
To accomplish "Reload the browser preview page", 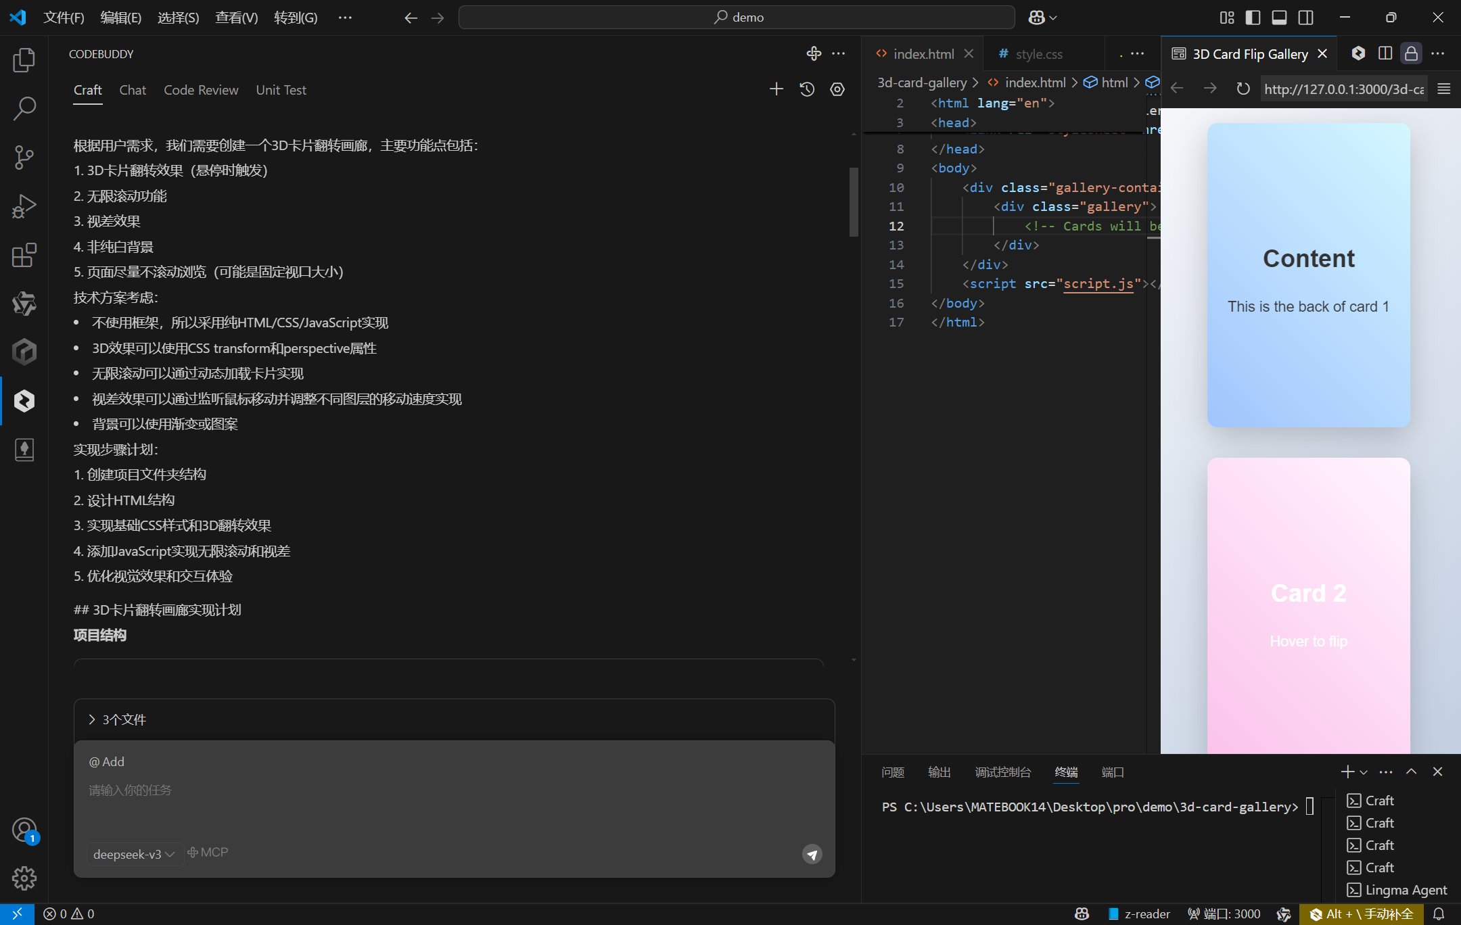I will (x=1243, y=89).
